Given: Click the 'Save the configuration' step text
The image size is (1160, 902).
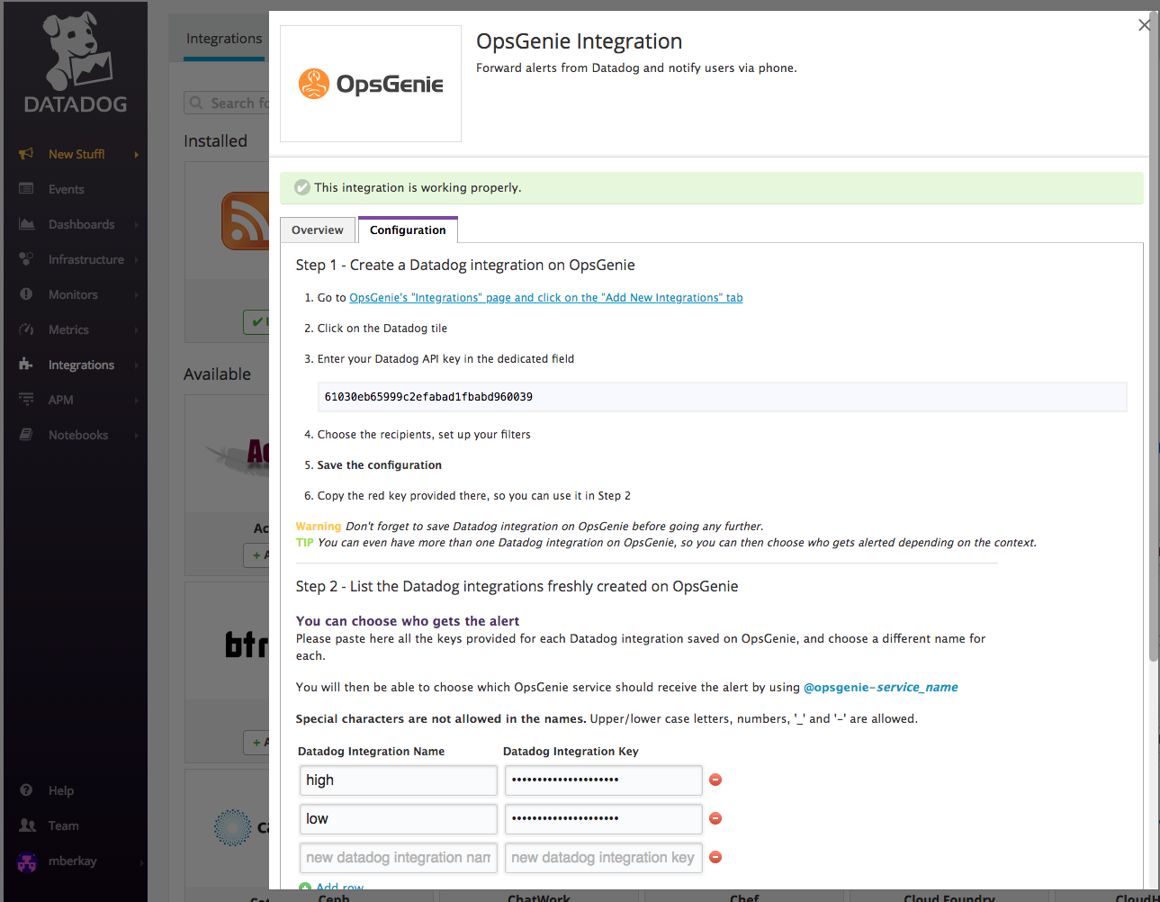Looking at the screenshot, I should (379, 465).
